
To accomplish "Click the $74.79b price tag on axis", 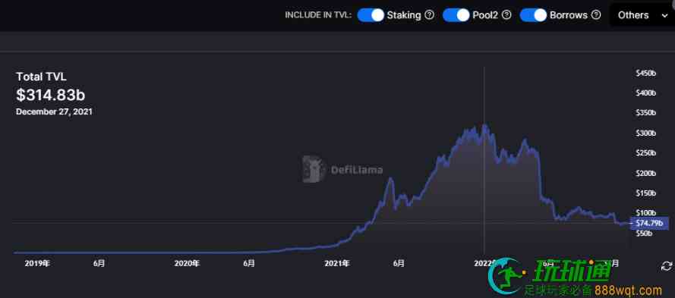I will (x=649, y=223).
